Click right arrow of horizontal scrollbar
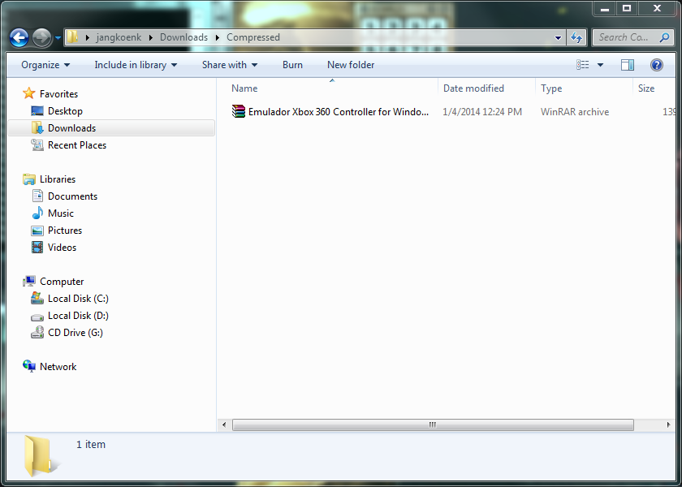Image resolution: width=682 pixels, height=487 pixels. coord(668,425)
